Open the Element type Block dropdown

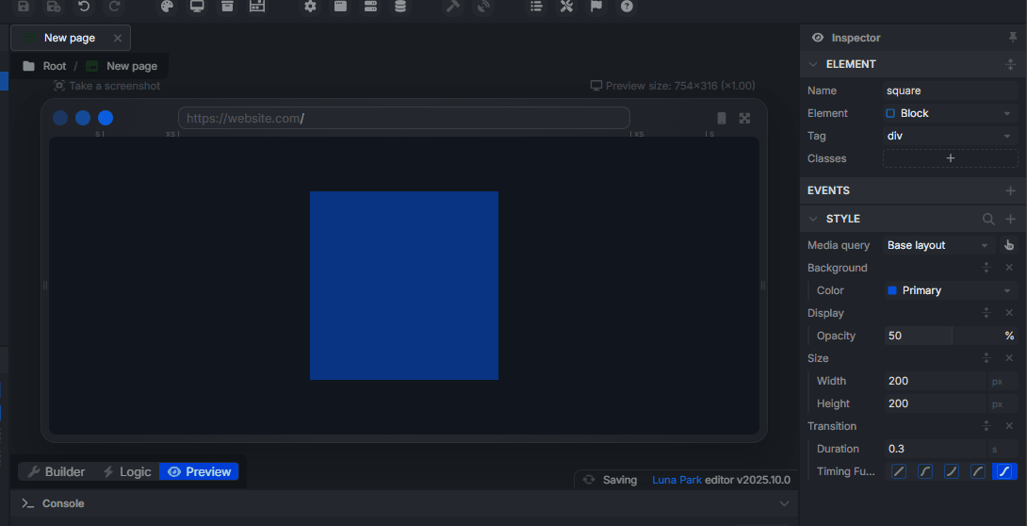(950, 113)
